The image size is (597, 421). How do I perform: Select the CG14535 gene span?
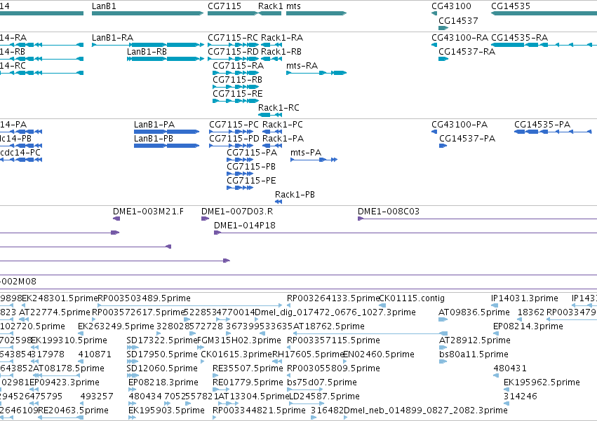544,13
